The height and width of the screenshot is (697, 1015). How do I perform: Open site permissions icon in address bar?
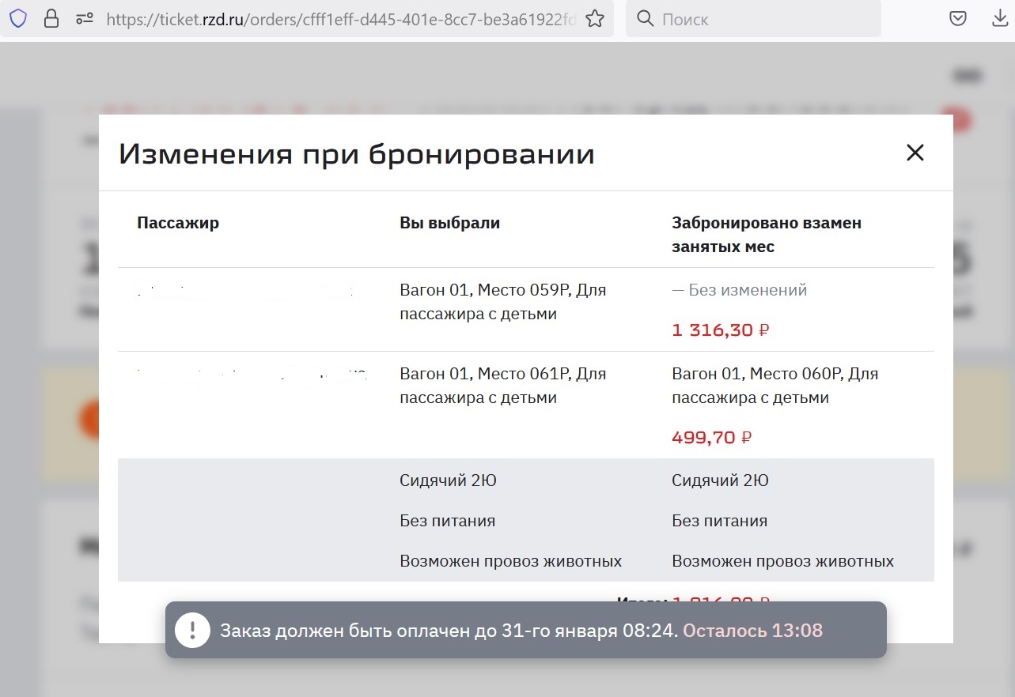coord(84,19)
